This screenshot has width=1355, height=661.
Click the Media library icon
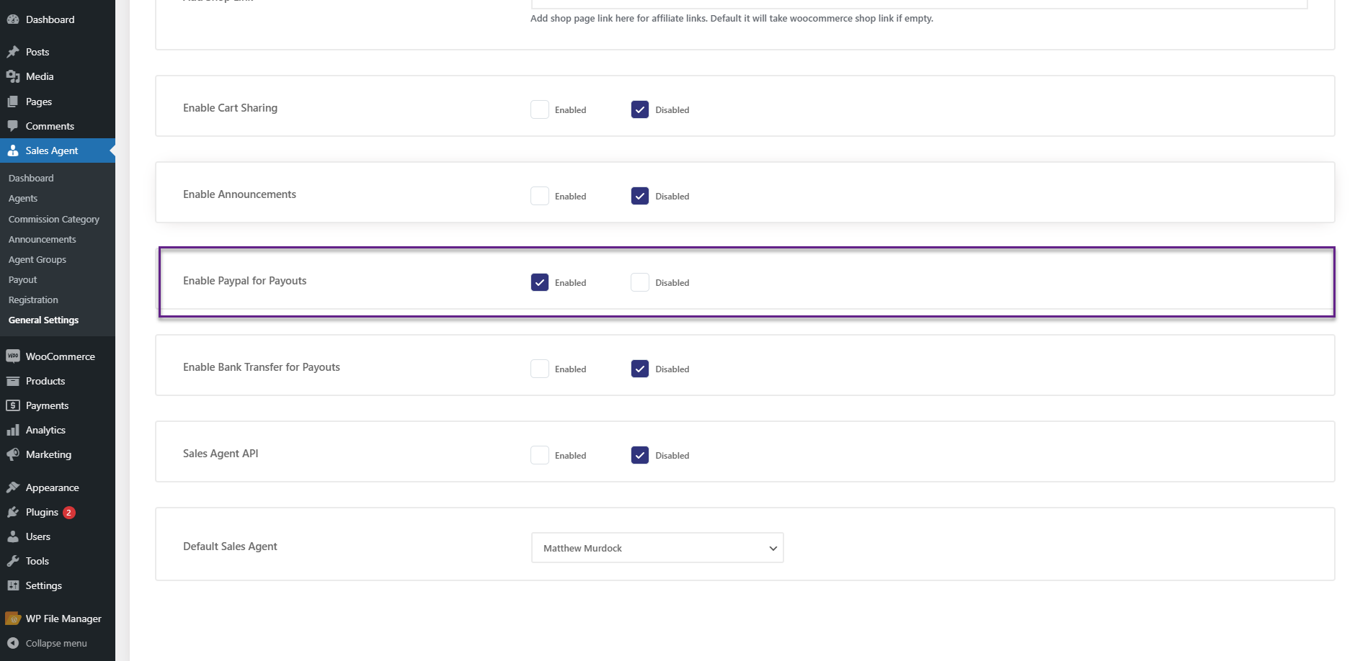point(13,76)
